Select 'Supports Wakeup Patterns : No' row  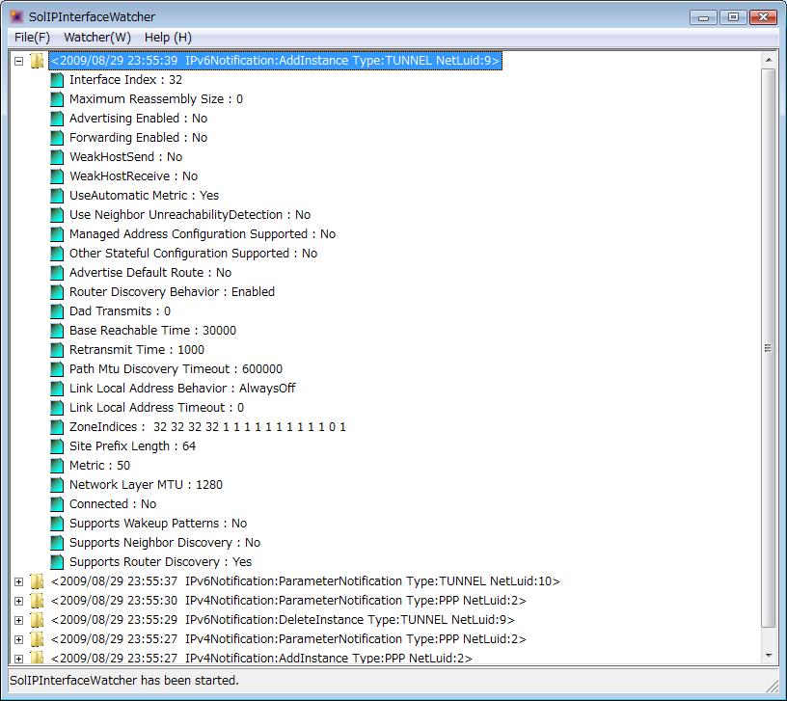point(158,524)
